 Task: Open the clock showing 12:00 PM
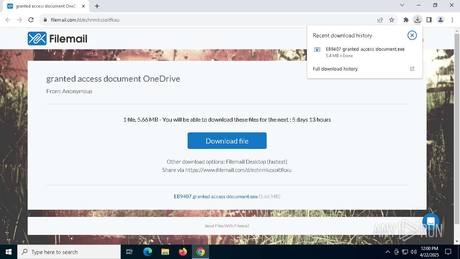click(429, 252)
